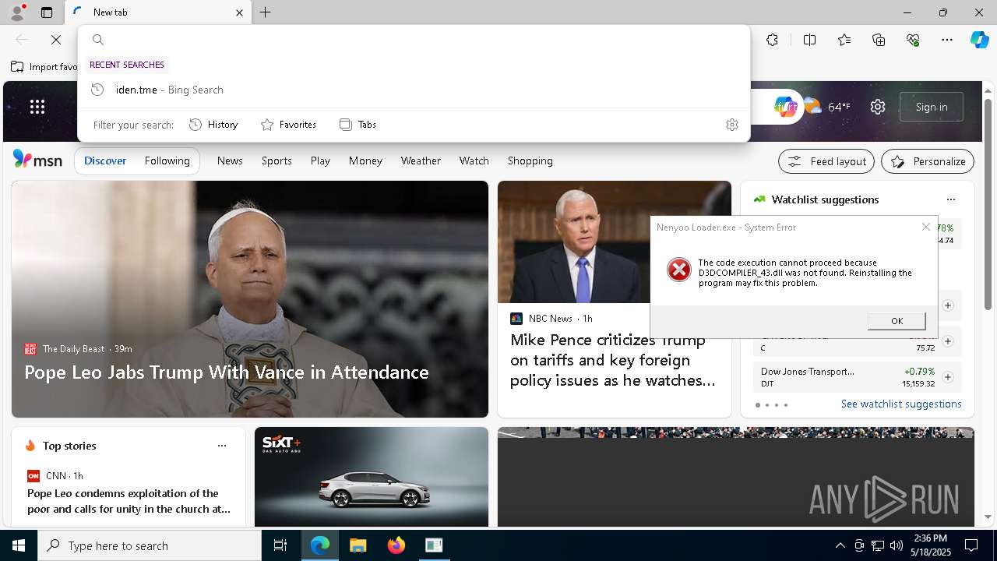This screenshot has height=561, width=997.
Task: Add Dow Jones Transport to watchlist
Action: pyautogui.click(x=947, y=377)
